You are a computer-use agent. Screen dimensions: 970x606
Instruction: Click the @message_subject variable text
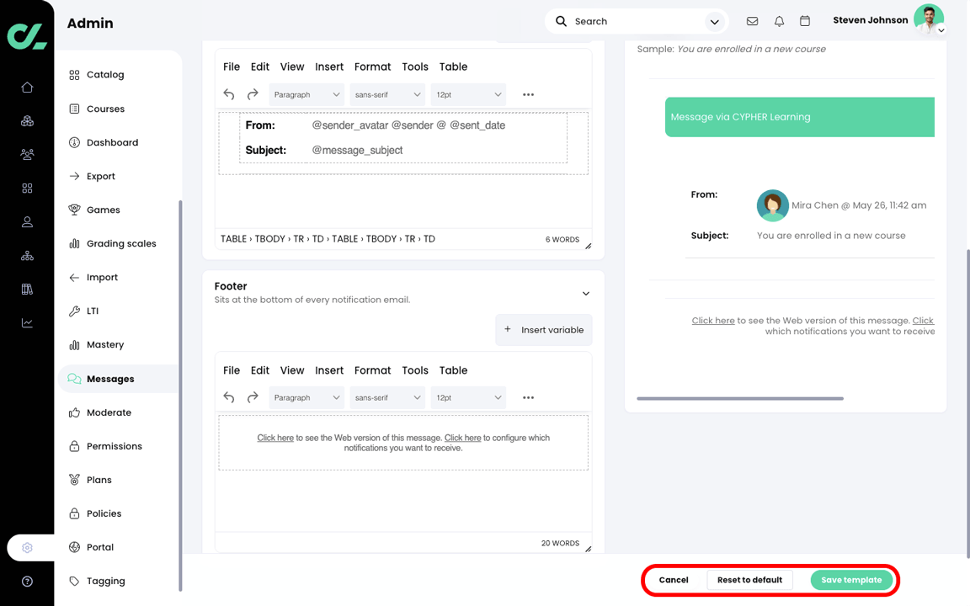[357, 151]
